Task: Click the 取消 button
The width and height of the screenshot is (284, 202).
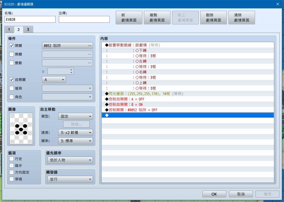Action: tap(241, 194)
